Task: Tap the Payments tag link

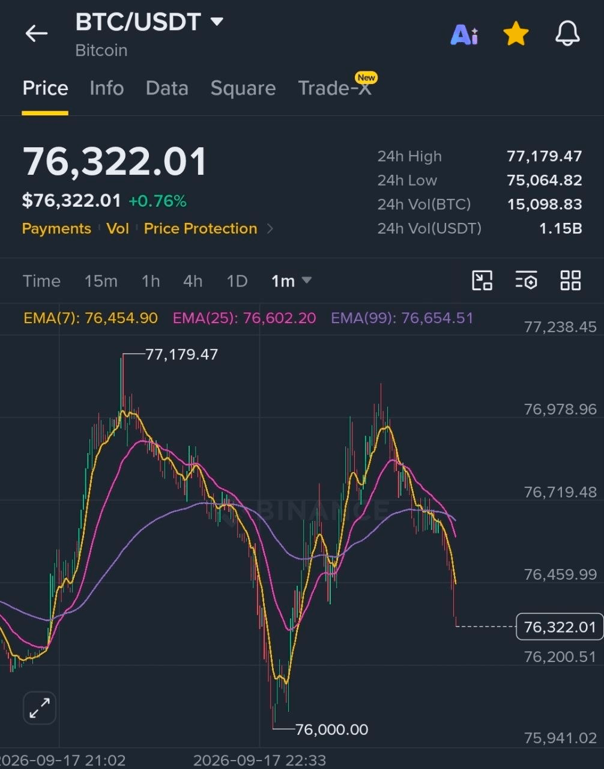Action: (56, 228)
